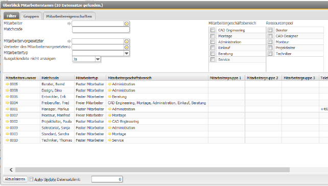Image resolution: width=328 pixels, height=186 pixels.
Task: Check the Administration business area box
Action: (x=213, y=41)
